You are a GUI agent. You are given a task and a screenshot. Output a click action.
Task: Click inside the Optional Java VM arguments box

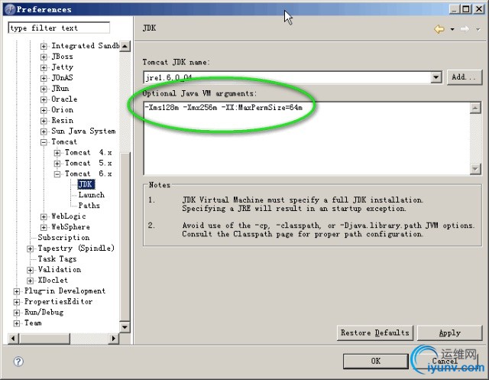pyautogui.click(x=306, y=138)
